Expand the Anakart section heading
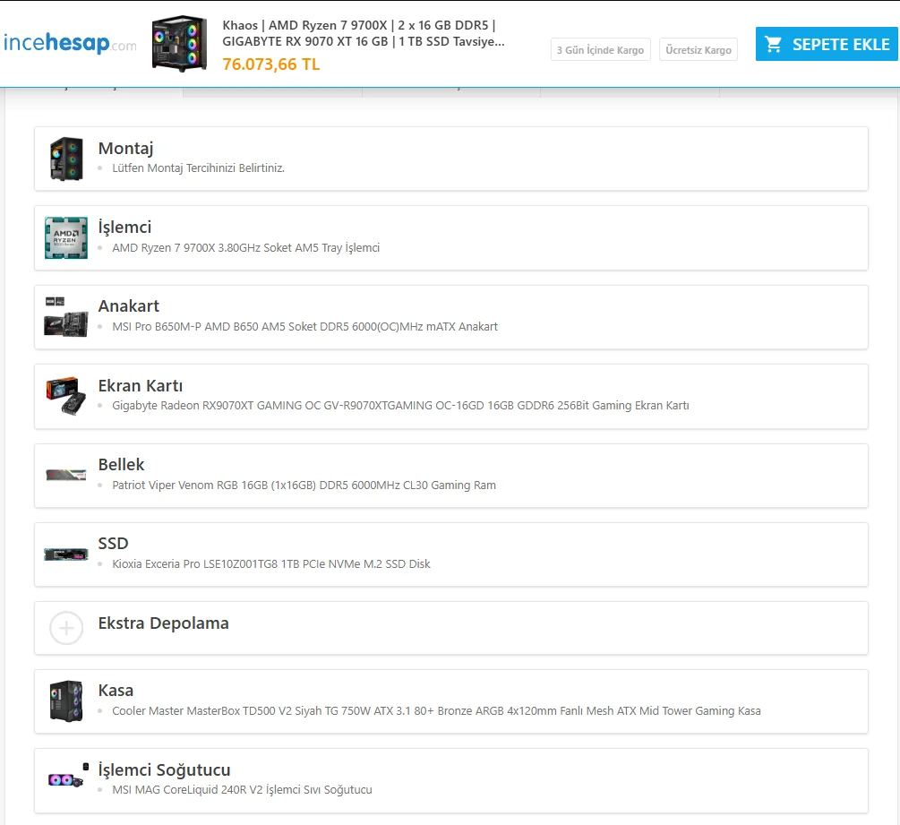 click(x=129, y=306)
